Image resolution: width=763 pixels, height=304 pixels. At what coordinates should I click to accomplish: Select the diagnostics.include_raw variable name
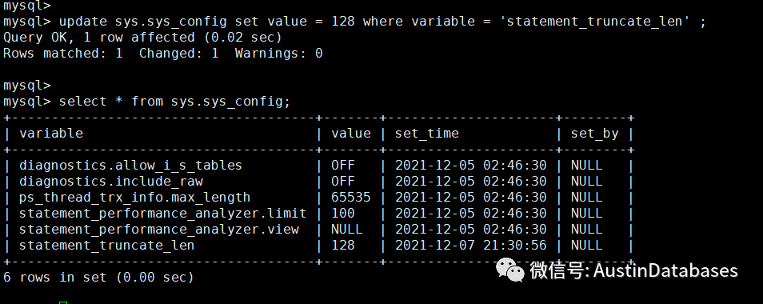[x=111, y=182]
